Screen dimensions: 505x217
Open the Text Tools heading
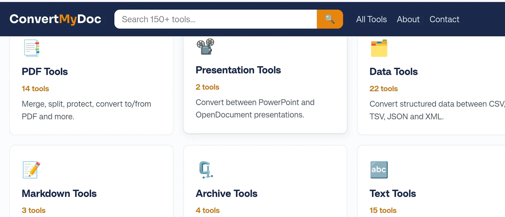[x=393, y=193]
